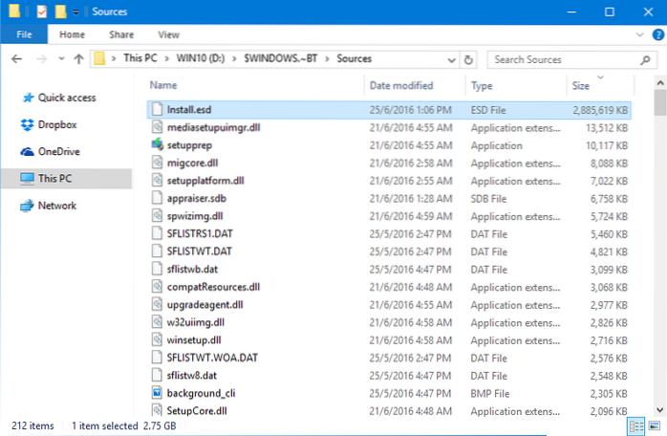Viewport: 667px width, 436px height.
Task: Open the recent locations dropdown
Action: tap(61, 58)
